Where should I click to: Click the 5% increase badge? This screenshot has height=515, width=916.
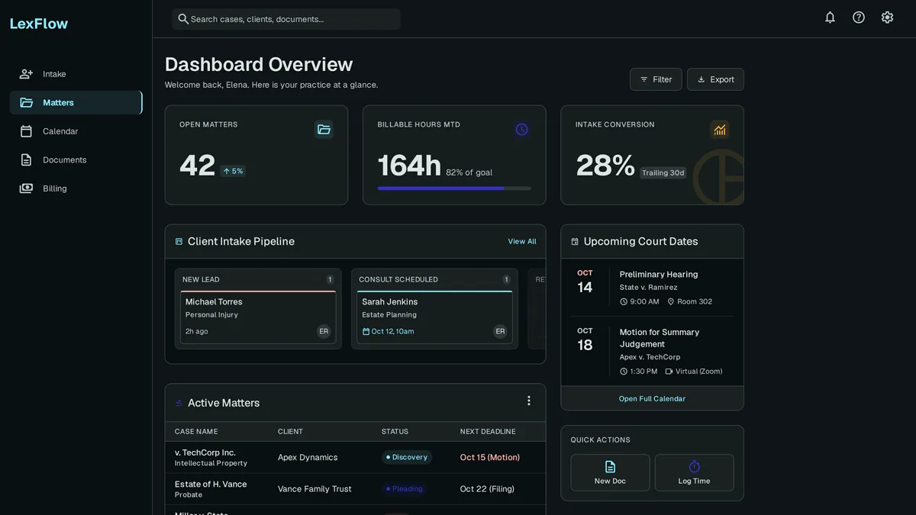click(x=233, y=172)
